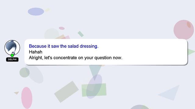Click the purple ellipse overlapping the green rectangle
Screen dimensions: 195x109
tap(94, 86)
